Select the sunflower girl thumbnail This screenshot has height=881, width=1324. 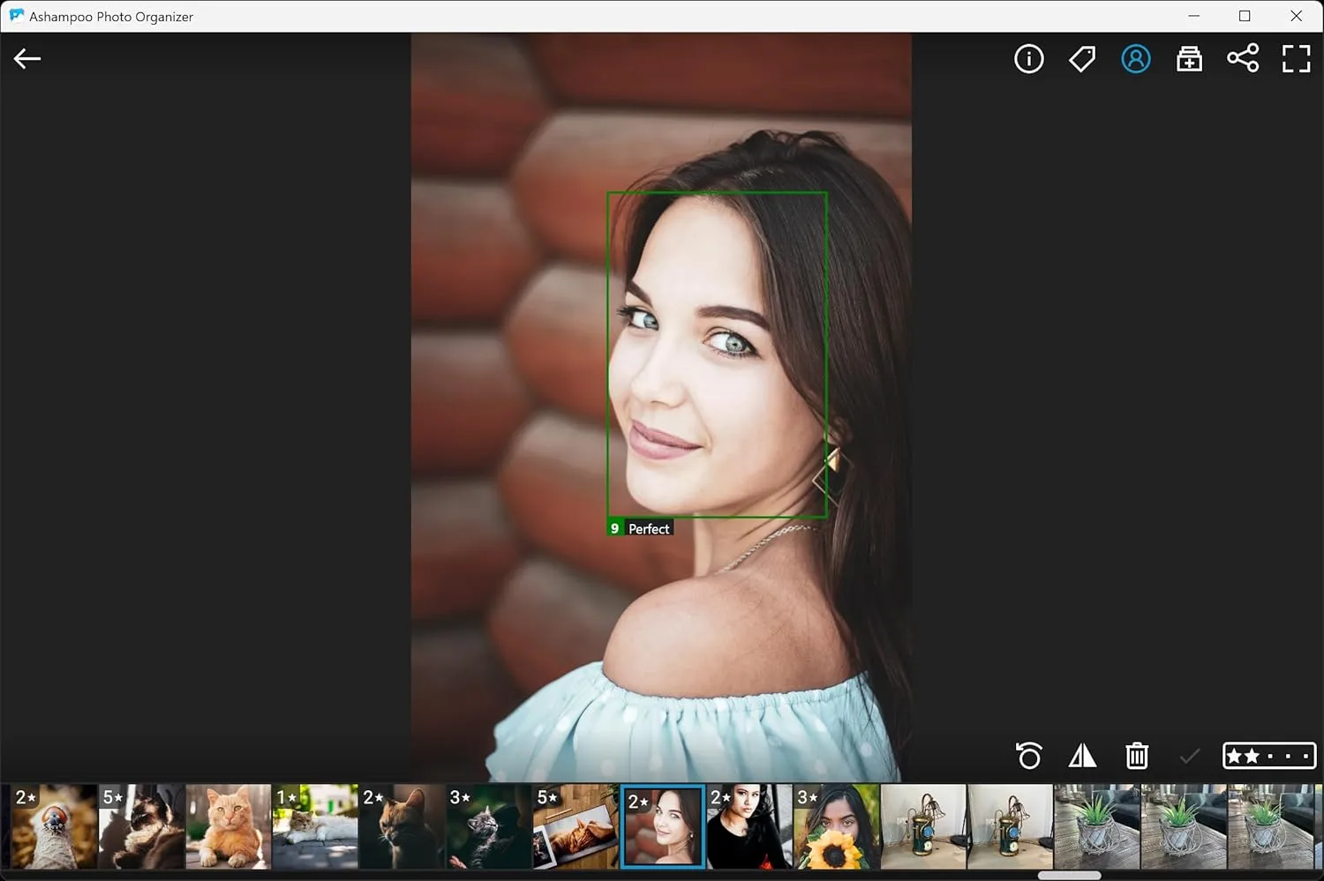pyautogui.click(x=836, y=826)
